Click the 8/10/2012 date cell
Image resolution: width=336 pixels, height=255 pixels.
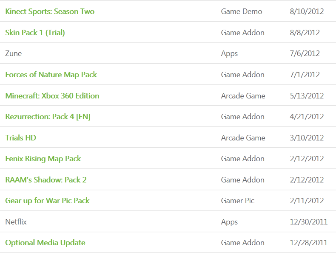pos(307,11)
